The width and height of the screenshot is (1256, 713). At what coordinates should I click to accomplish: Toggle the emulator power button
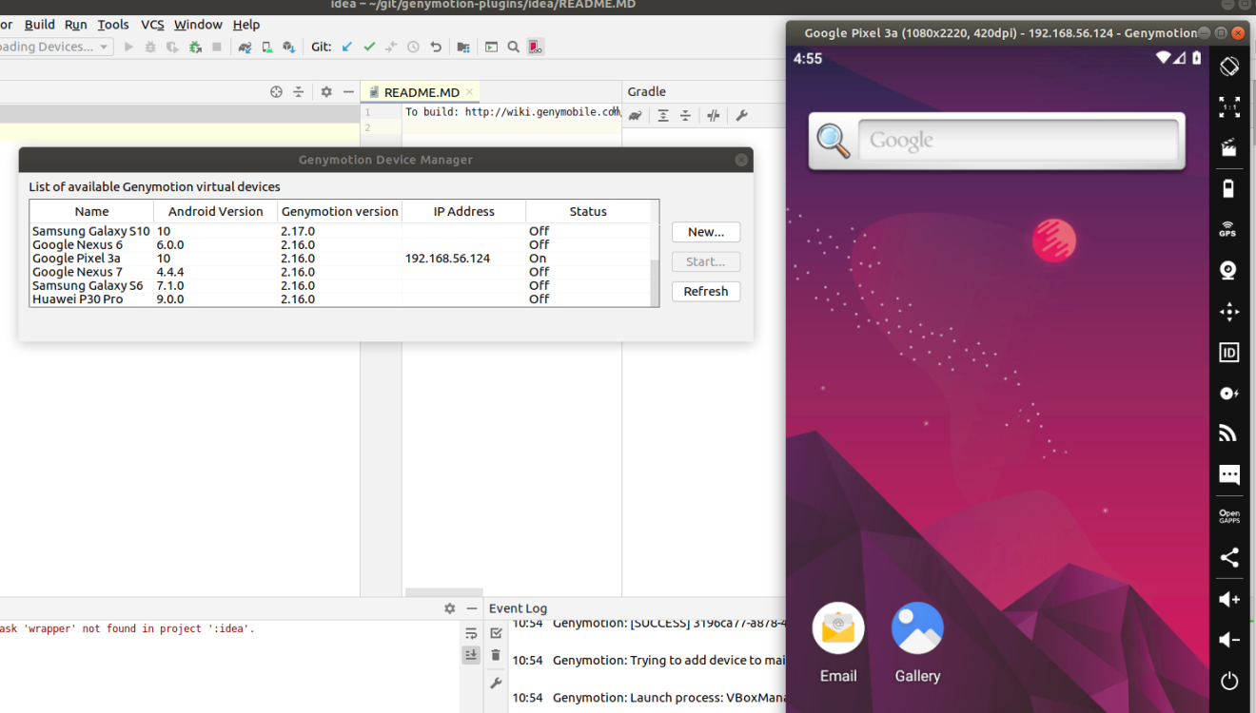pyautogui.click(x=1228, y=681)
